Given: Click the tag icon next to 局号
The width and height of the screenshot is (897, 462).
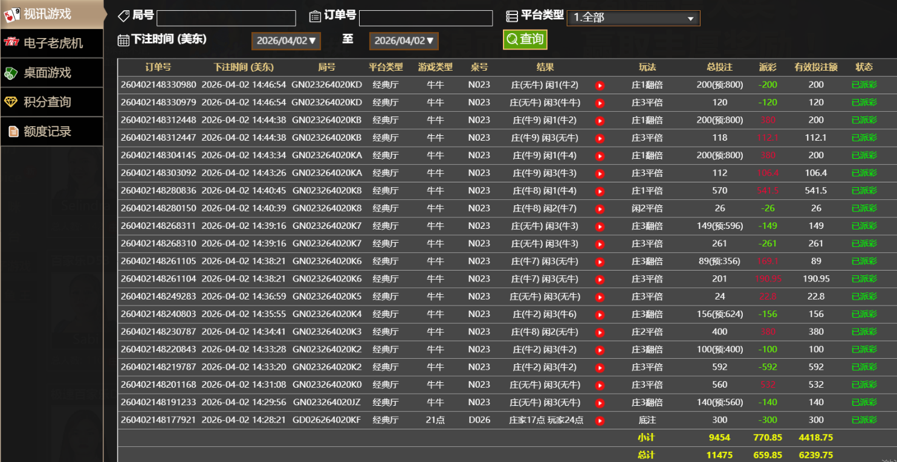Looking at the screenshot, I should click(x=123, y=16).
